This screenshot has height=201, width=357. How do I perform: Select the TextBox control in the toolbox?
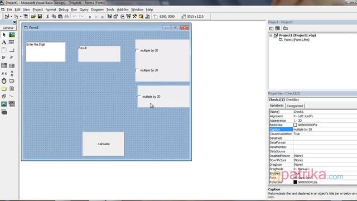click(12, 42)
